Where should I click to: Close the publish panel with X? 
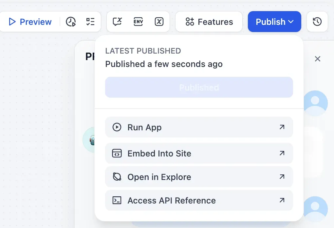317,59
